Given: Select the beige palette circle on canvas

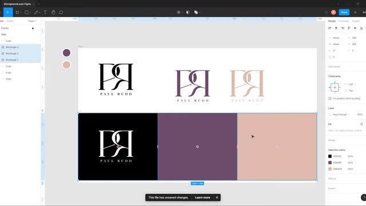Looking at the screenshot, I should 66,65.
